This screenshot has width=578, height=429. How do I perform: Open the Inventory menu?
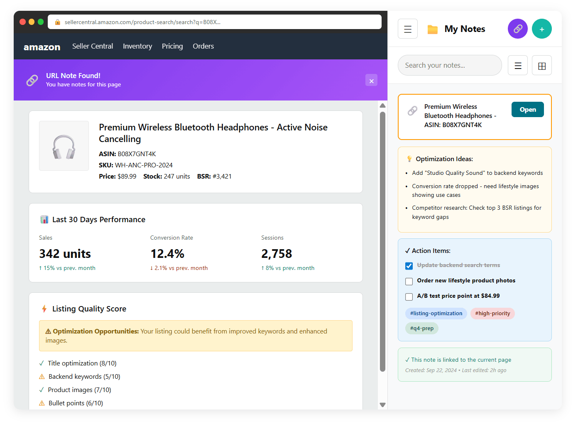[137, 46]
